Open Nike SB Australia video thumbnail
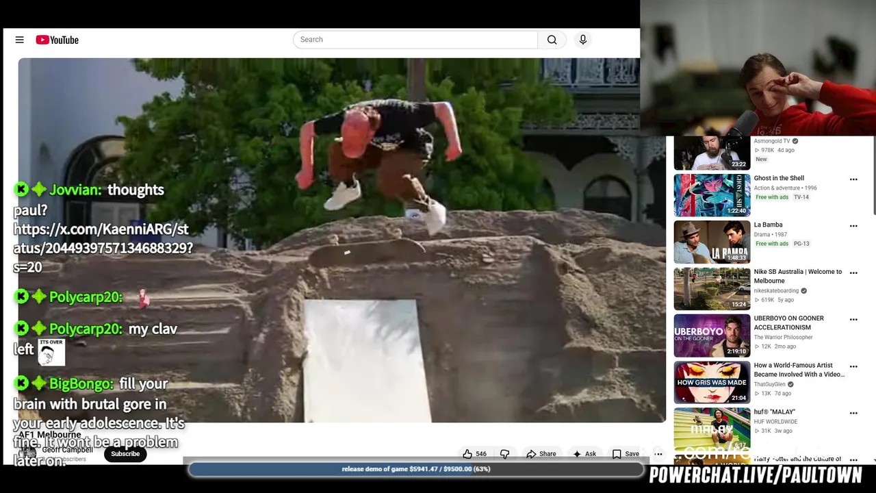Image resolution: width=876 pixels, height=493 pixels. tap(712, 288)
